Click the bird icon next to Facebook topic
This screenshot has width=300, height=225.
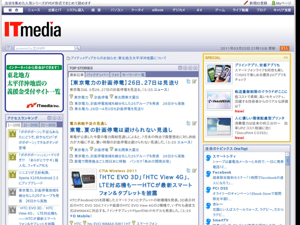[208, 174]
